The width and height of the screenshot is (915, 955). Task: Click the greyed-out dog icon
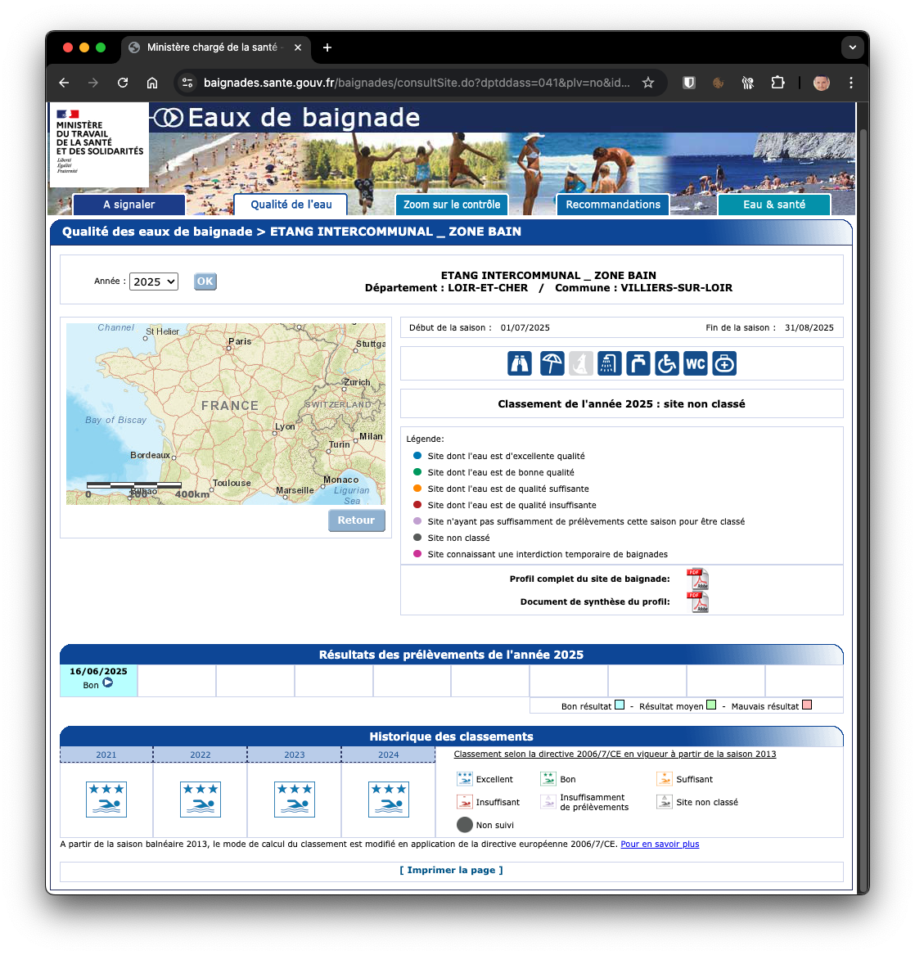(x=580, y=363)
